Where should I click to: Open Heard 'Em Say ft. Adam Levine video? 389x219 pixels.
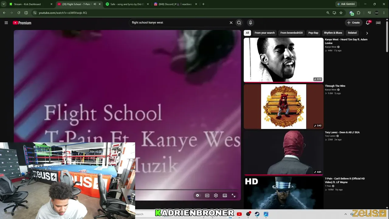click(346, 41)
